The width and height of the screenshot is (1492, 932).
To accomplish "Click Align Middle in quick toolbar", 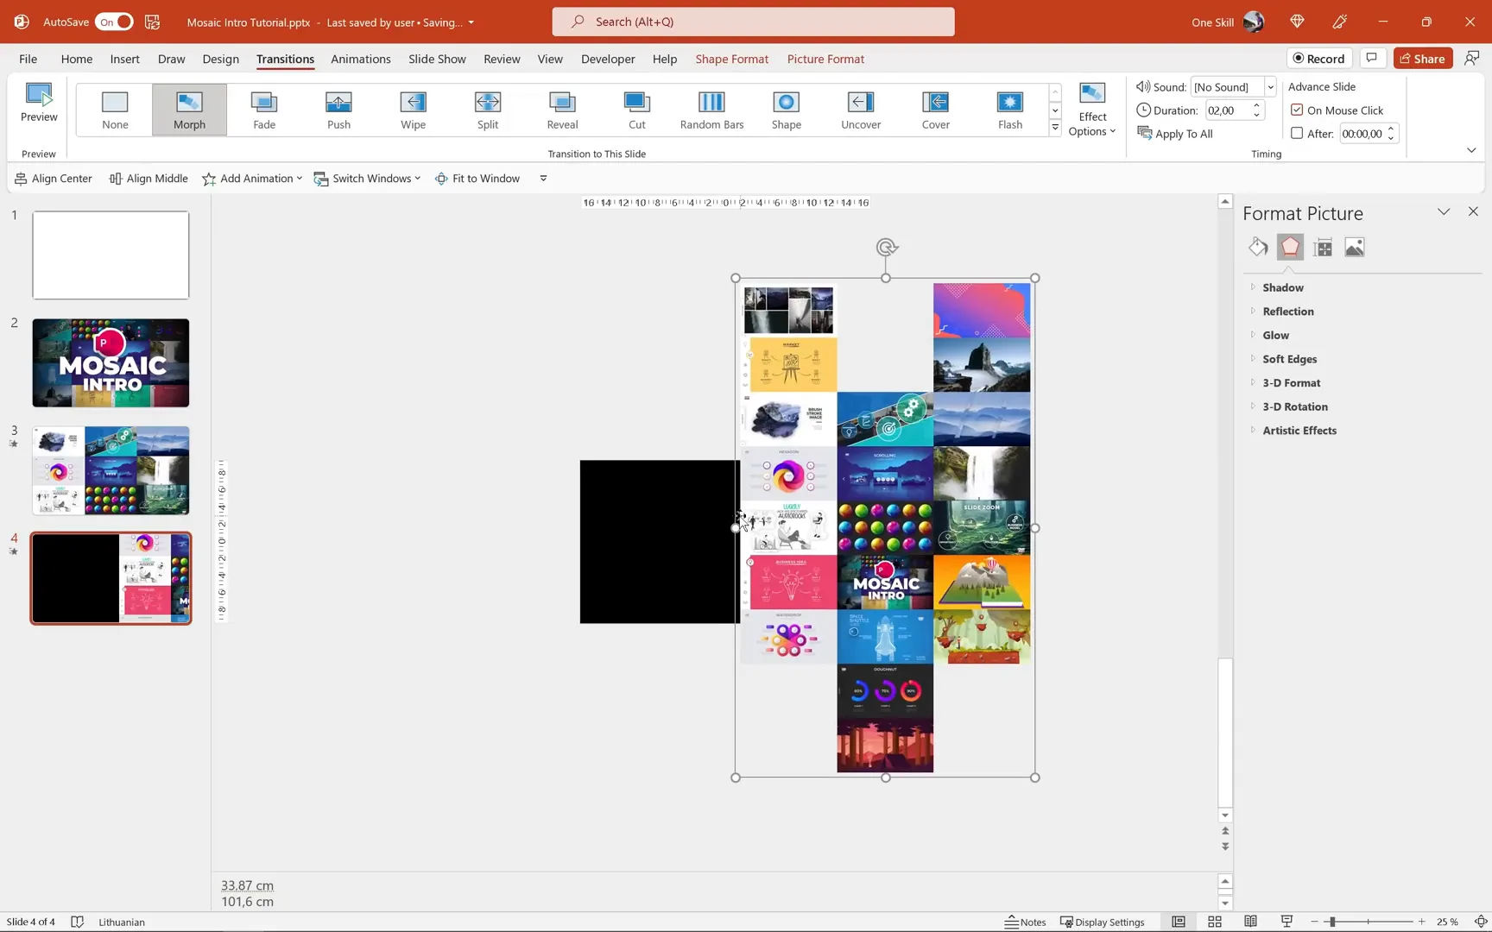I will pos(149,179).
